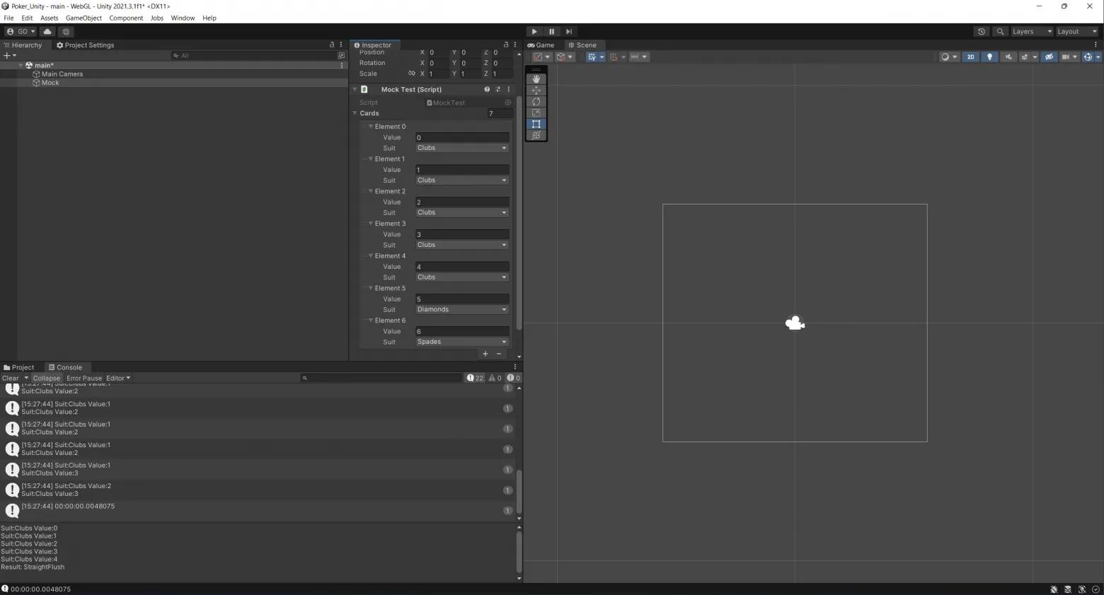Open the Scene camera settings icon

coord(1069,57)
